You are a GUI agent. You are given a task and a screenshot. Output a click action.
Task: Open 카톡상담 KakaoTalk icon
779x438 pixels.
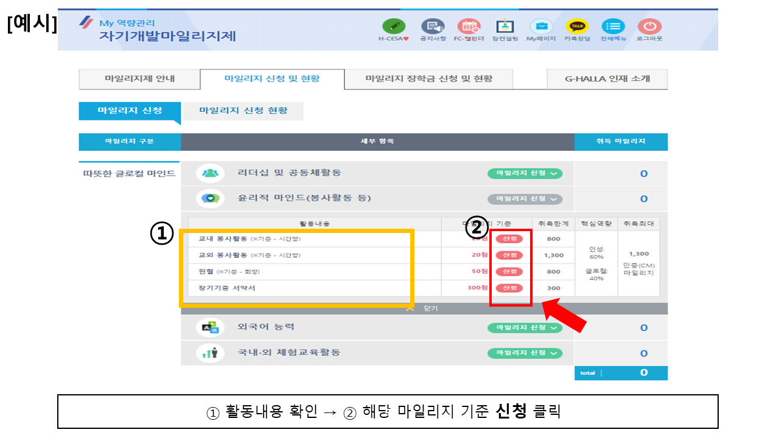tap(577, 27)
